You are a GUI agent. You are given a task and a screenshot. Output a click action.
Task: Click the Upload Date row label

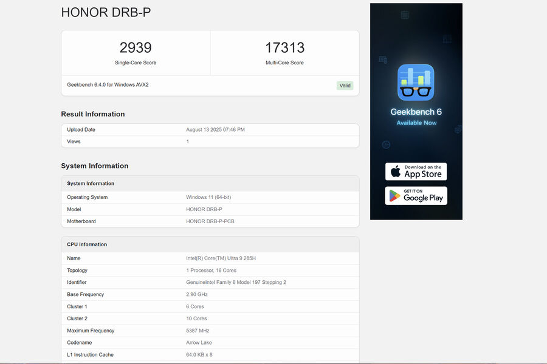coord(81,130)
